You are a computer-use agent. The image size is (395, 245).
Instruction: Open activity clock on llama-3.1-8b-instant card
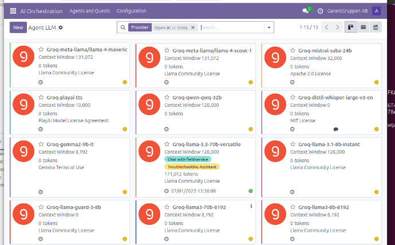click(x=292, y=192)
